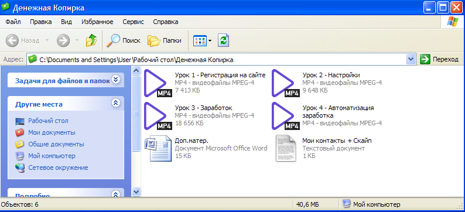Expand Задачи для файлов и папок panel
Screen dimensions: 465x212
point(115,80)
